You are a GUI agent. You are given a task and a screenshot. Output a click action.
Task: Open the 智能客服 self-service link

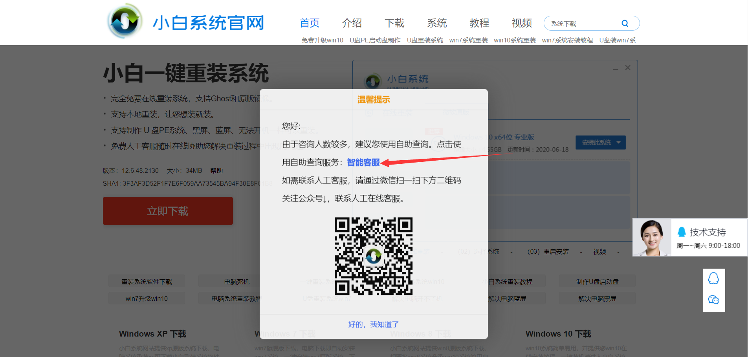coord(363,162)
